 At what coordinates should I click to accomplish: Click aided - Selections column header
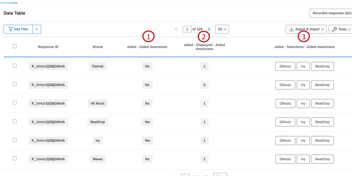305,47
